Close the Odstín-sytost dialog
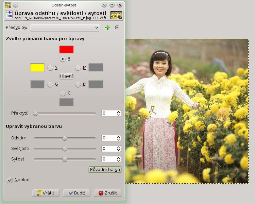Viewport: 255px width, 204px height. [x=120, y=5]
